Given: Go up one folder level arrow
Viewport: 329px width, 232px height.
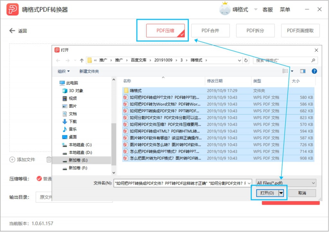Looking at the screenshot, I should pos(82,60).
